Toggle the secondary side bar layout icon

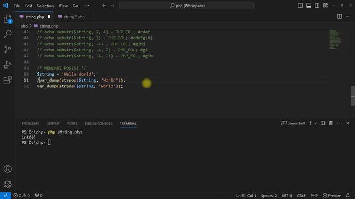(317, 6)
